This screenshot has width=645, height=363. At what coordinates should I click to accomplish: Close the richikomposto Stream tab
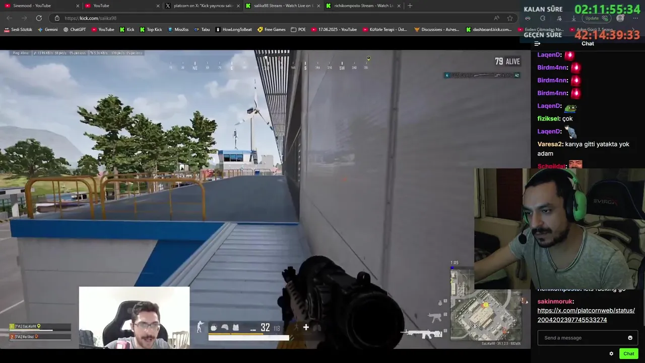399,6
